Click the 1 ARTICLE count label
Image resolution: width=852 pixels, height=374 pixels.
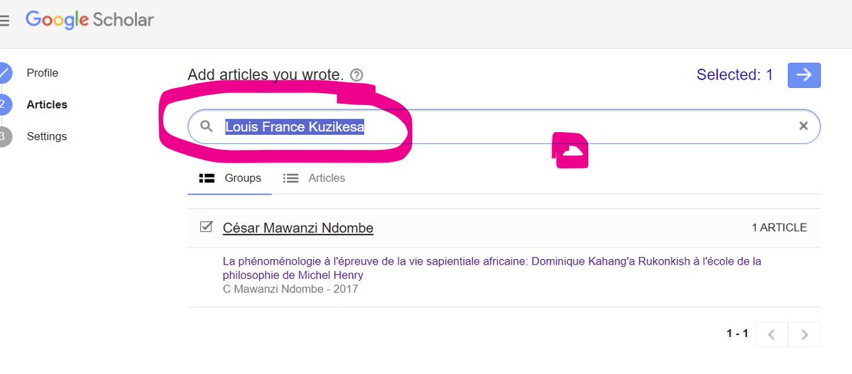(780, 228)
